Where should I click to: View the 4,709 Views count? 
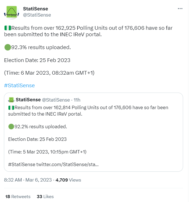click(x=68, y=180)
